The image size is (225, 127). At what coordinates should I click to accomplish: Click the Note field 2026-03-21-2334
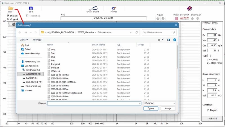[103, 18]
